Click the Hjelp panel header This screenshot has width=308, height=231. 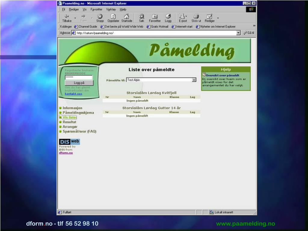(x=226, y=69)
